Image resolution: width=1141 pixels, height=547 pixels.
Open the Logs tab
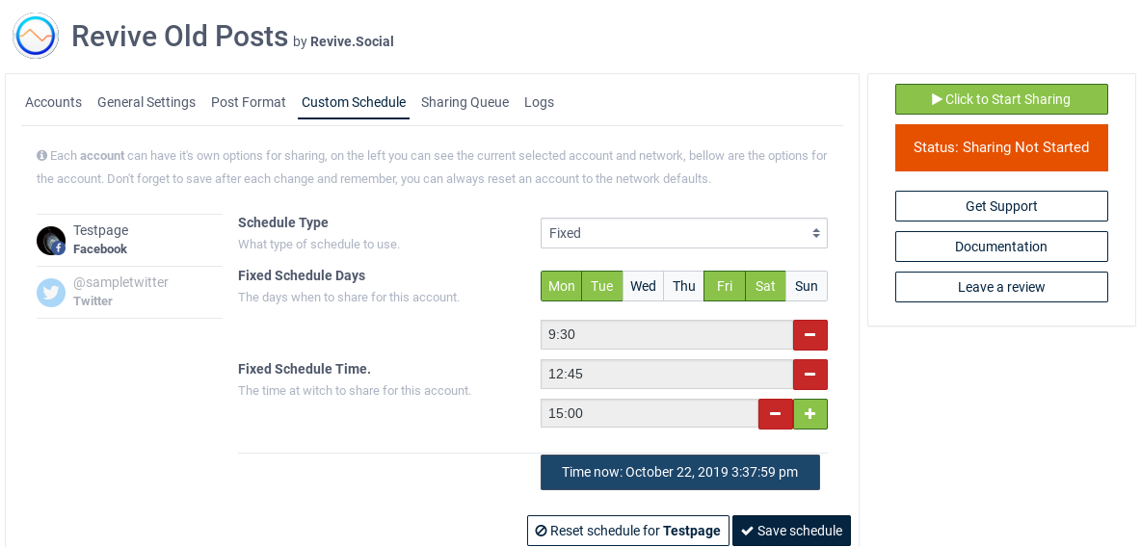539,102
